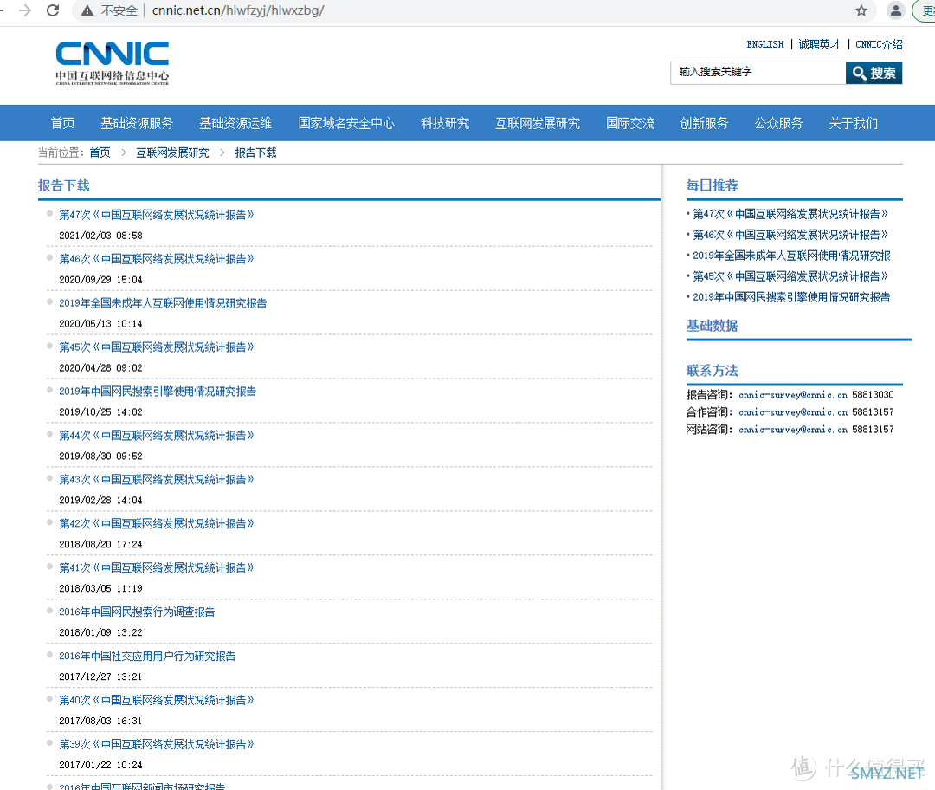This screenshot has width=935, height=790.
Task: Open 2019年全国未成年人互联网使用情况研究报告 in main list
Action: coord(163,303)
